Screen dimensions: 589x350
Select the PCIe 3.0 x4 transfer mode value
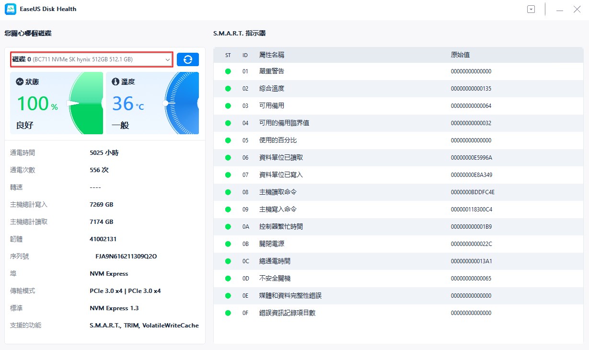(x=125, y=291)
